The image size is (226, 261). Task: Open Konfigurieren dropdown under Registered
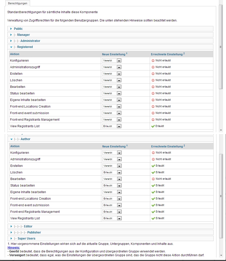112,61
